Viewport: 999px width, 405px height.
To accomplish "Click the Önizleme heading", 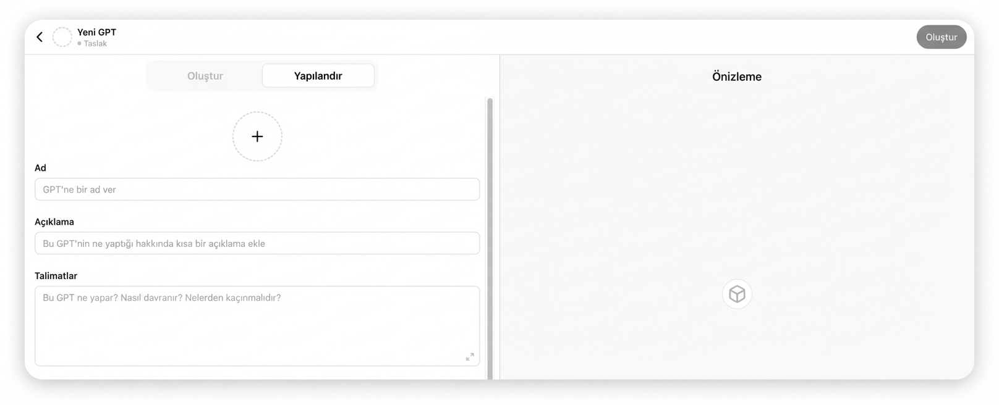I will 736,77.
